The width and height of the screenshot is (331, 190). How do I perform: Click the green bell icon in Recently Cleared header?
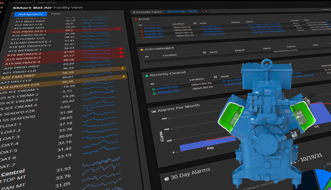(x=147, y=75)
